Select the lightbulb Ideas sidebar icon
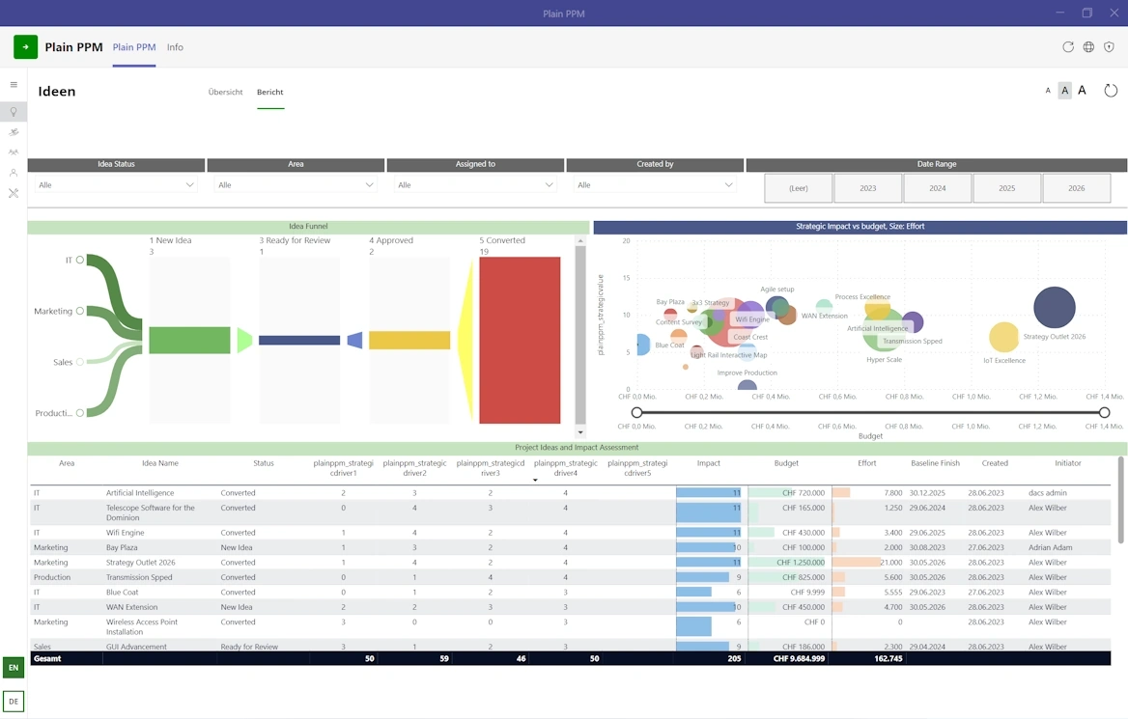Image resolution: width=1128 pixels, height=719 pixels. tap(14, 112)
